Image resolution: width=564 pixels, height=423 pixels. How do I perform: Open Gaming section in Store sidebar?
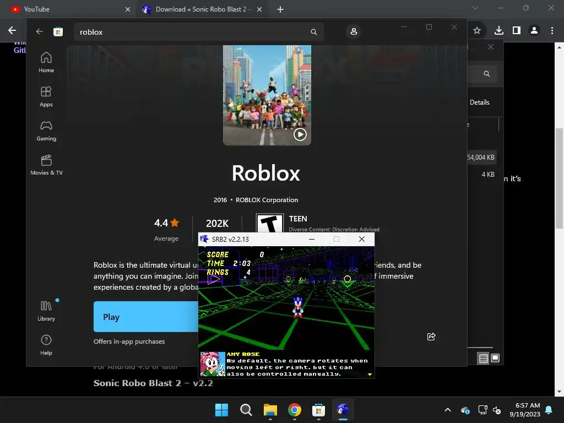(x=46, y=131)
